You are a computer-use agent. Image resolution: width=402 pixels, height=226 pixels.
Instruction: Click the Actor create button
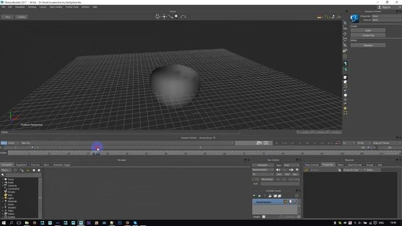click(368, 31)
